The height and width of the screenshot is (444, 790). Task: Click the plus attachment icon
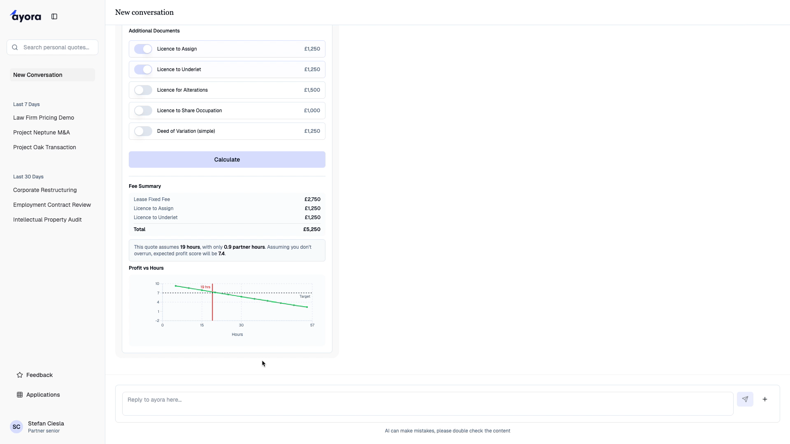tap(765, 399)
